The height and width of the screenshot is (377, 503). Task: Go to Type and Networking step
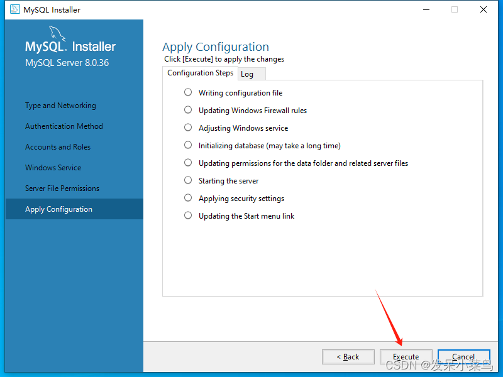(60, 106)
